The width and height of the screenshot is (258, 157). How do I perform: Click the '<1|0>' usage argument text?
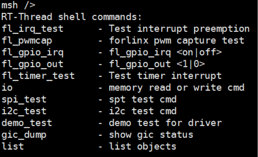coord(191,64)
